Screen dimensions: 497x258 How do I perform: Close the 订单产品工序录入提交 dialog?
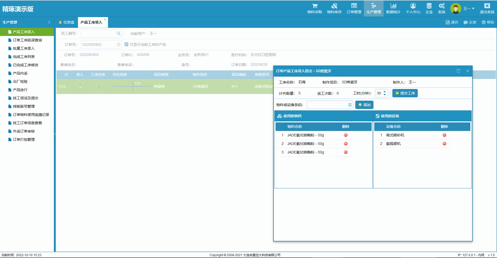(467, 71)
